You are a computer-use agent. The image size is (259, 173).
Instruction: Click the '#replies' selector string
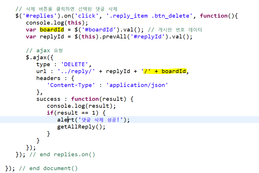tap(40, 16)
